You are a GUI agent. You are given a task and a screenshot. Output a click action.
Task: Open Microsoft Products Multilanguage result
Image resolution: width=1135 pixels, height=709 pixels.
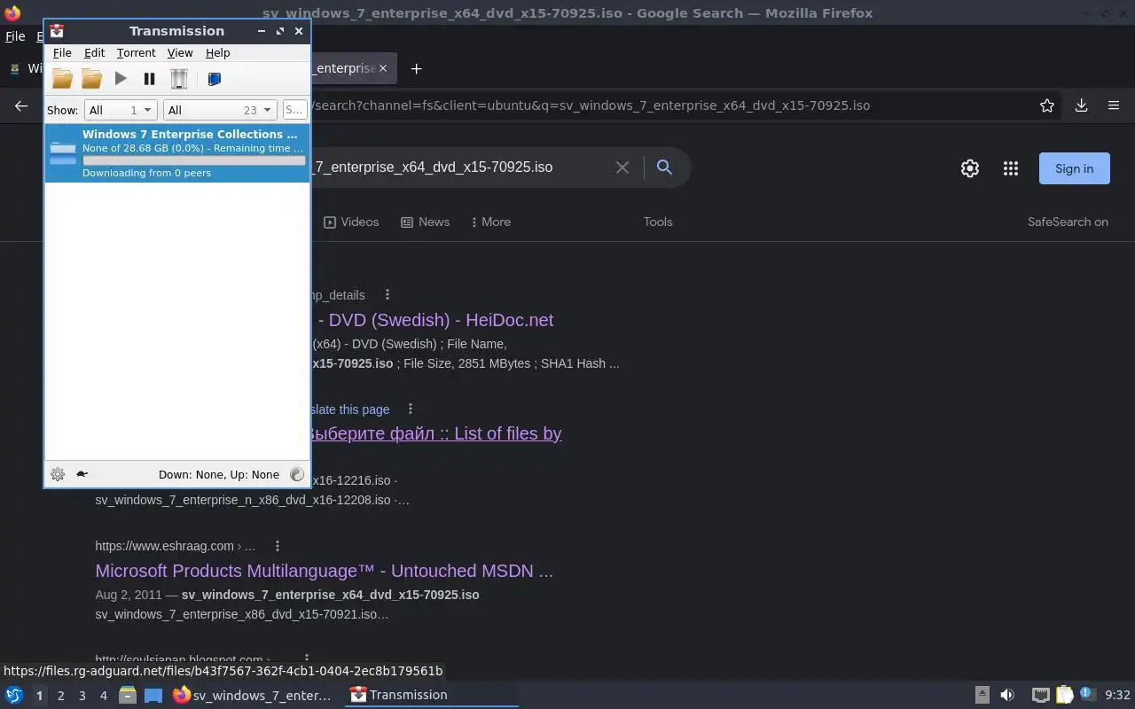tap(324, 571)
